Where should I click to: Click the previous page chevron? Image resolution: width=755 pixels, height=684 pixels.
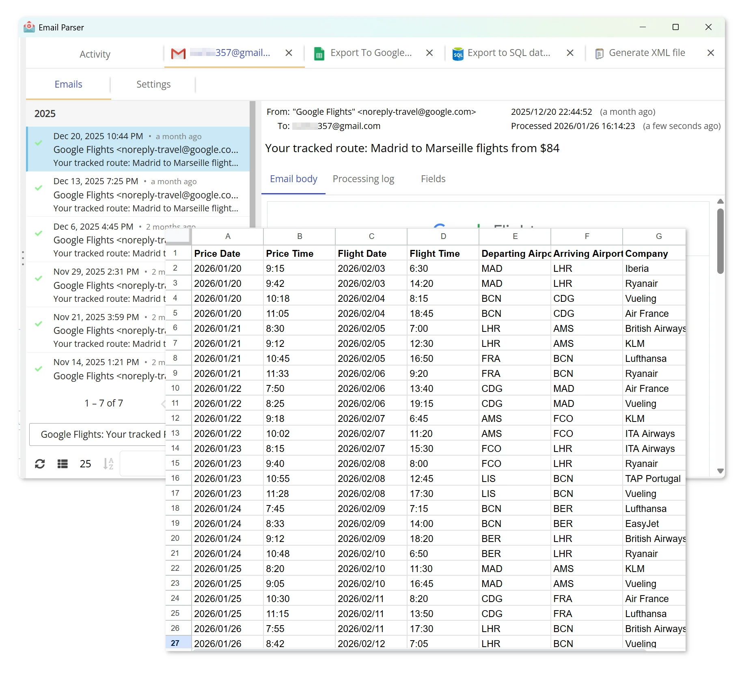(x=163, y=403)
